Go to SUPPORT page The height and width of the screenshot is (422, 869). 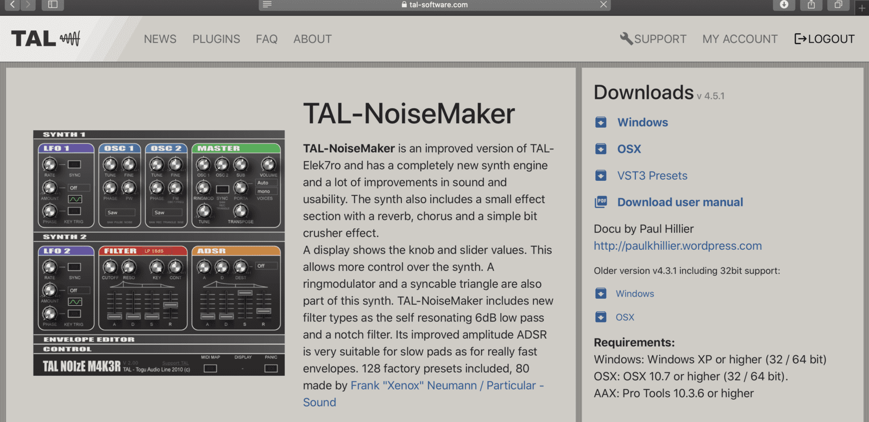[x=660, y=39]
